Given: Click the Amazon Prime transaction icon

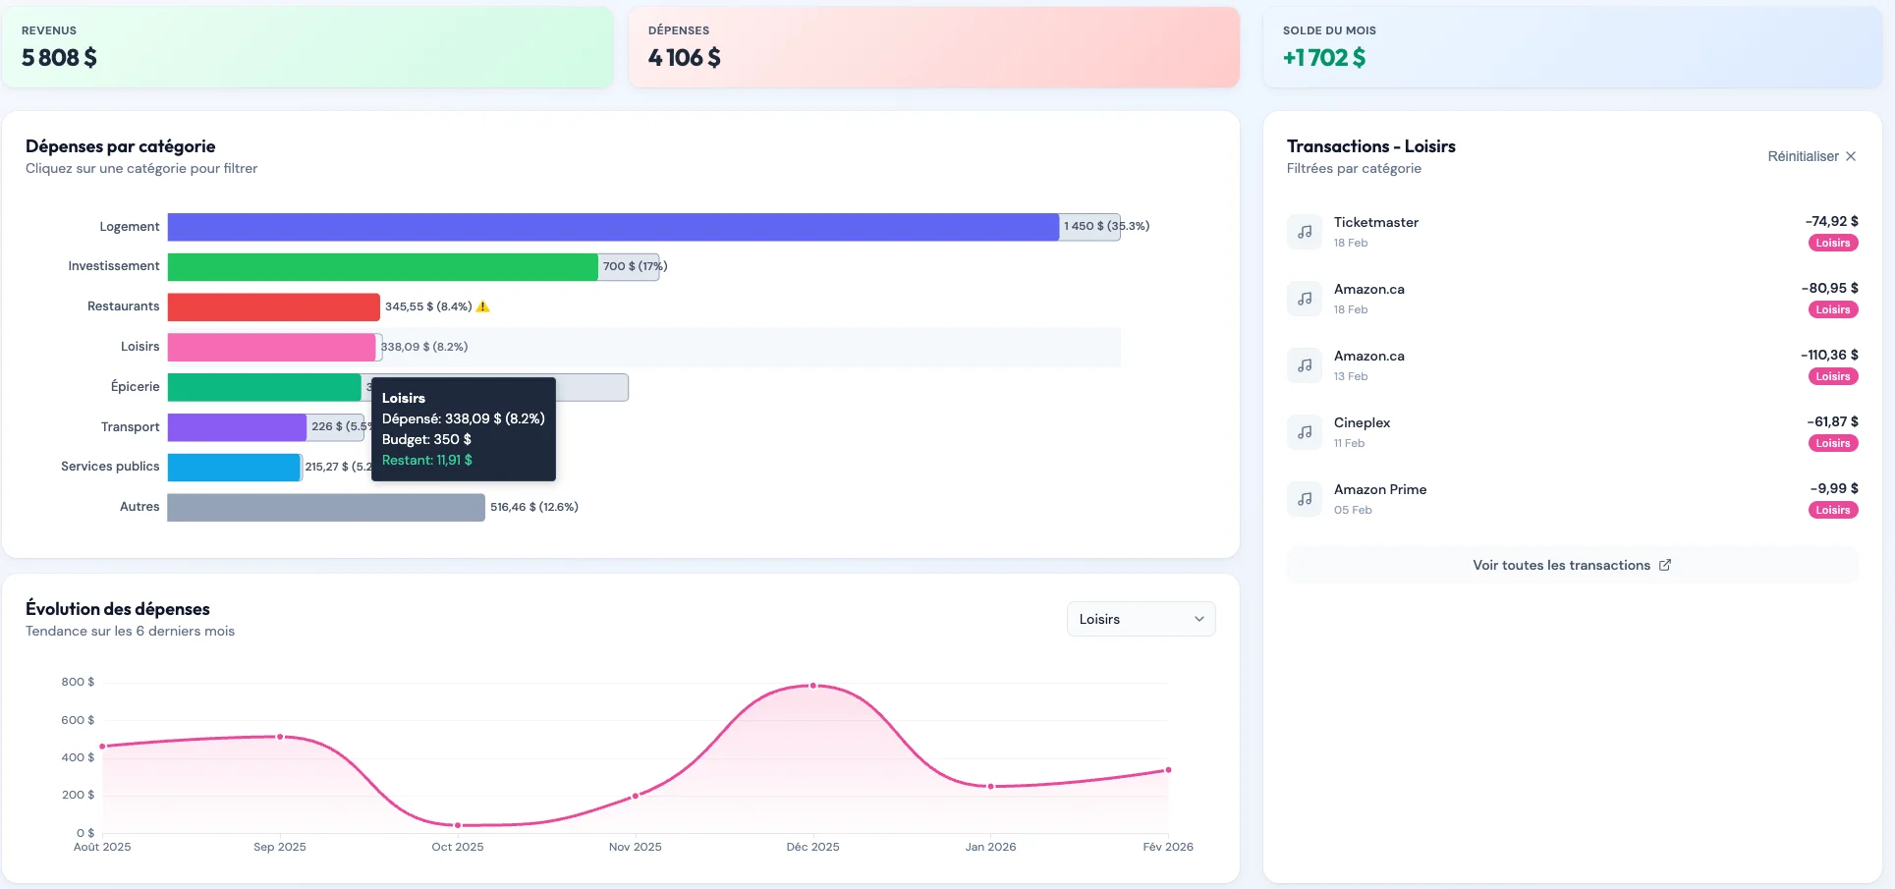Looking at the screenshot, I should point(1304,498).
